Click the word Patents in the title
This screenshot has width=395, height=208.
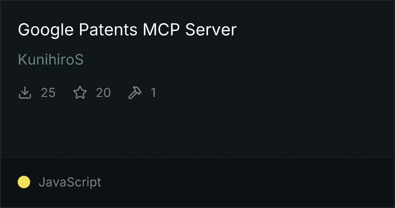click(x=108, y=30)
